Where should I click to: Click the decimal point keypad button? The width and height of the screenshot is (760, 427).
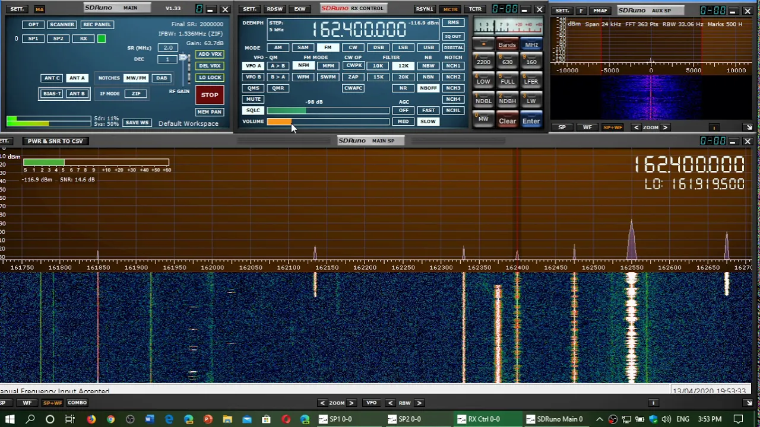point(483,44)
